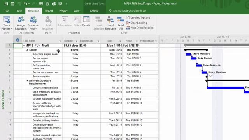Collapse the Scope summary task

click(27, 50)
